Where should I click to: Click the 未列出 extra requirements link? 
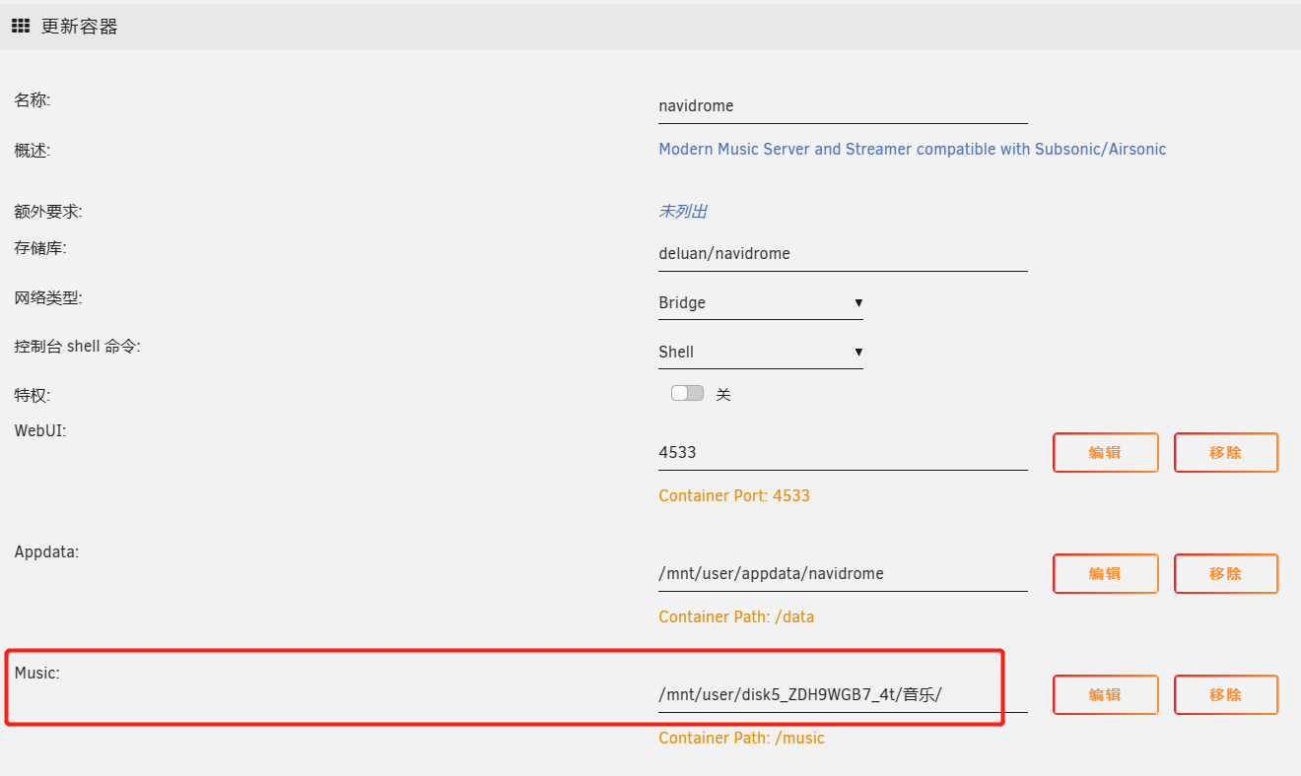pos(682,212)
